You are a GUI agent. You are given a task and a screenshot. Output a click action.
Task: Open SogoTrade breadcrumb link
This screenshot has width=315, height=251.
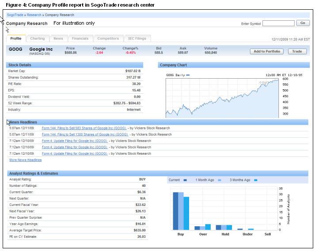tap(15, 15)
